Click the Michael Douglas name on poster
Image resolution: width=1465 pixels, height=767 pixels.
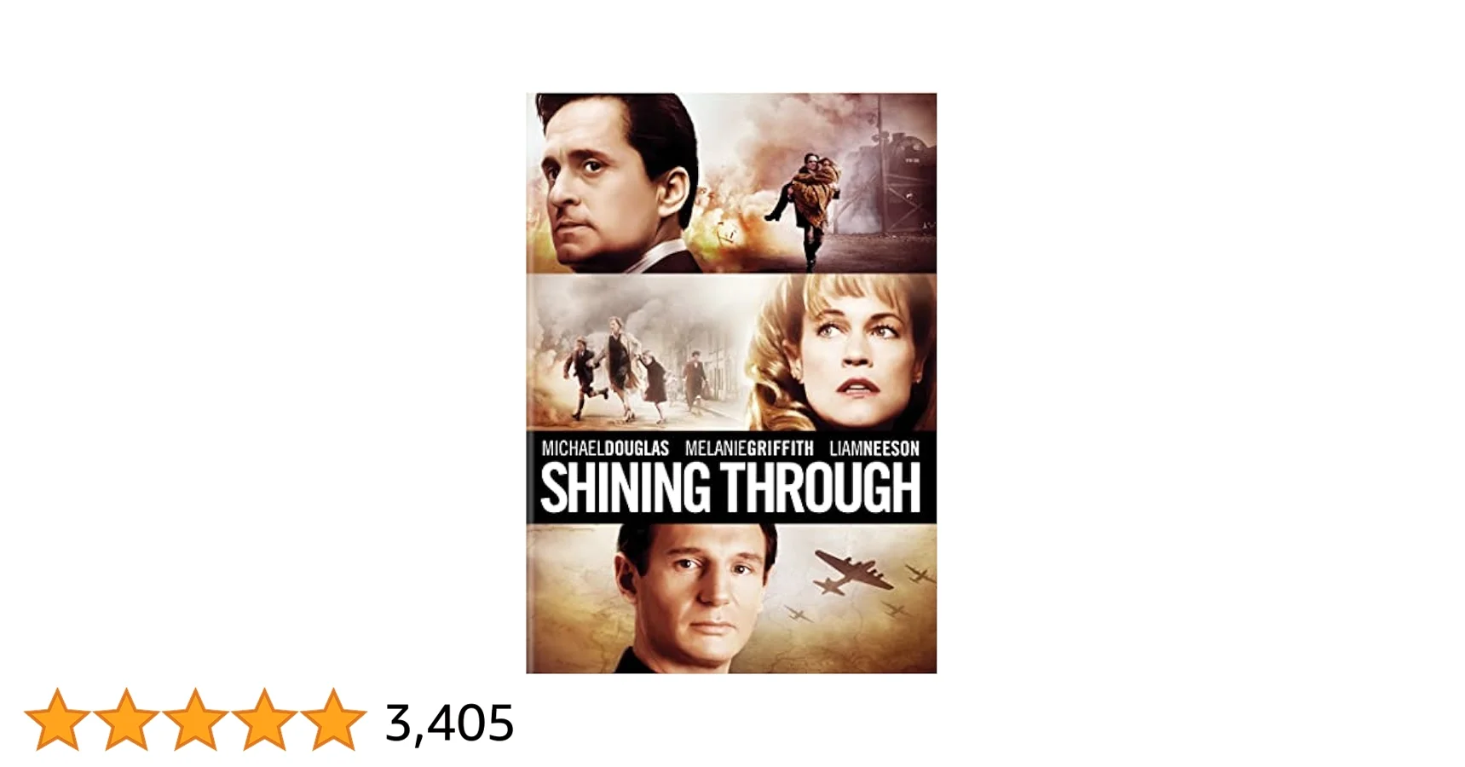tap(605, 448)
